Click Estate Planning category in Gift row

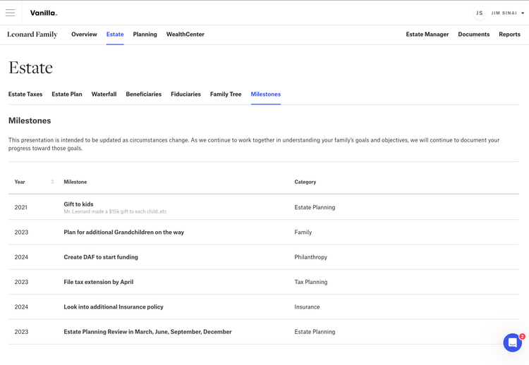click(315, 207)
